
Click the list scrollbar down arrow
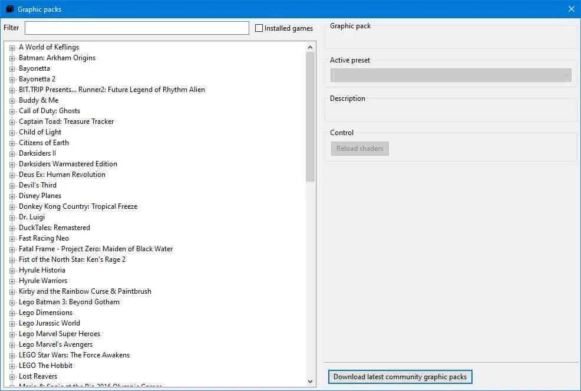[310, 382]
